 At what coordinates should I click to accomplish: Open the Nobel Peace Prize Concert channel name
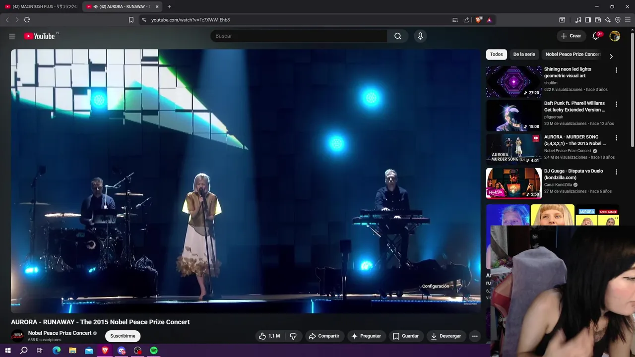pos(60,333)
